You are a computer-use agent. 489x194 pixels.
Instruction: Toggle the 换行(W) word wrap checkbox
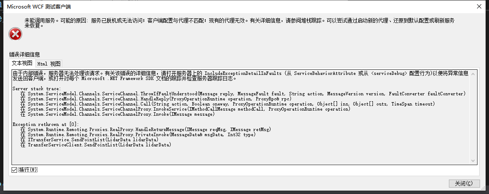click(15, 170)
